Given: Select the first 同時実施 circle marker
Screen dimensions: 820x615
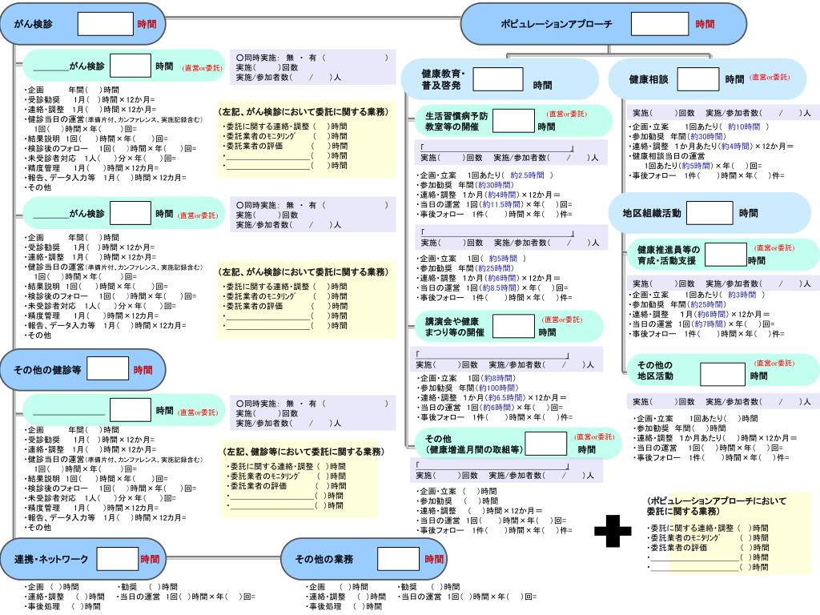Looking at the screenshot, I should pyautogui.click(x=239, y=58).
